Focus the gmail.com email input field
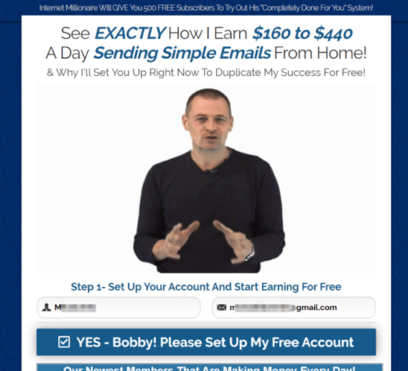The width and height of the screenshot is (408, 371). [x=294, y=307]
